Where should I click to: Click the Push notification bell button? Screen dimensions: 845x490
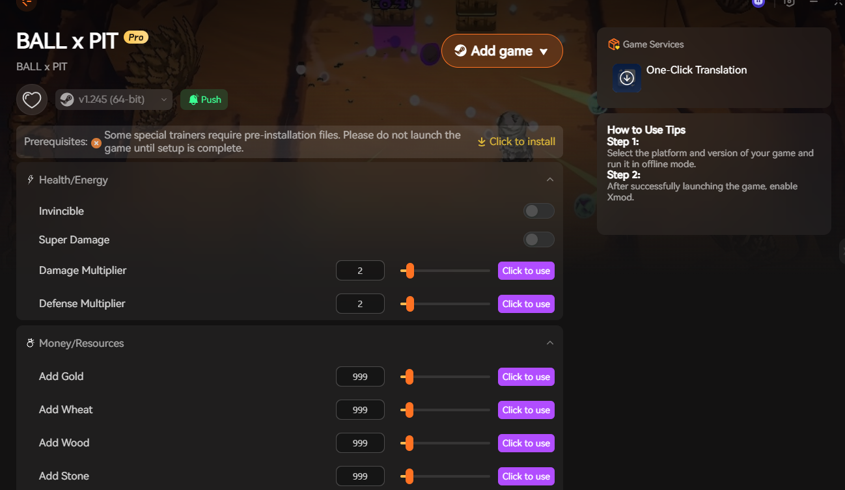204,100
